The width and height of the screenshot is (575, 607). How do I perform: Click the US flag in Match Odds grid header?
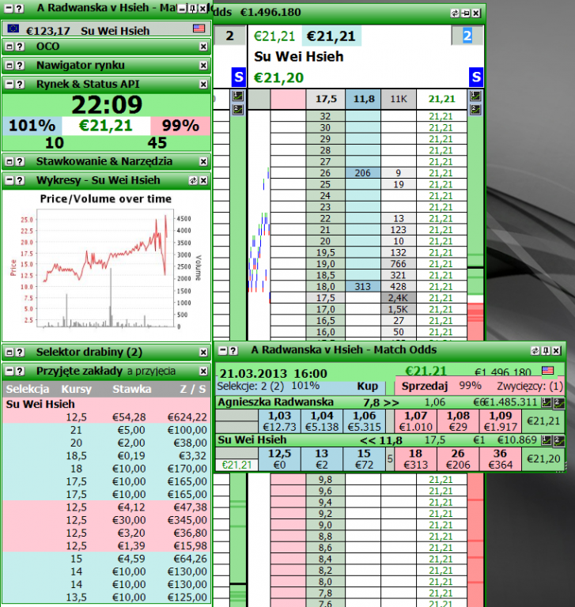pos(547,370)
